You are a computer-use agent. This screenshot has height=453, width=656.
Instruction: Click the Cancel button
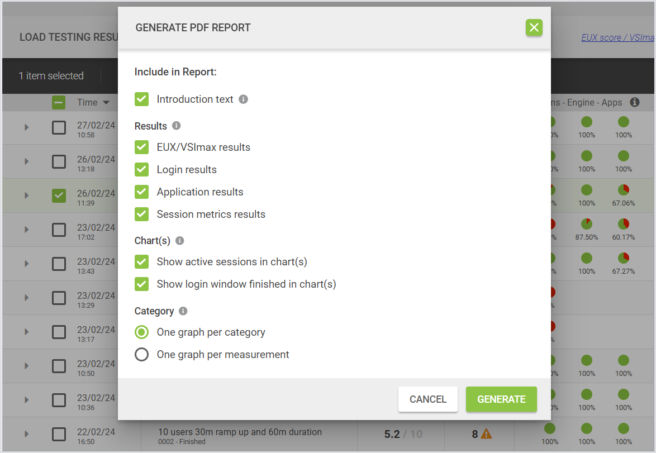tap(427, 399)
